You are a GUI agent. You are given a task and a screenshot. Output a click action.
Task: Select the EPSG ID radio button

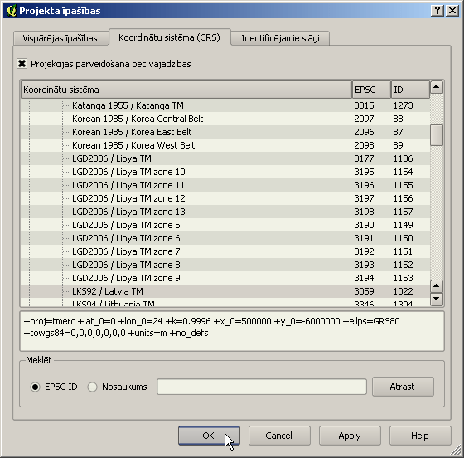click(35, 387)
